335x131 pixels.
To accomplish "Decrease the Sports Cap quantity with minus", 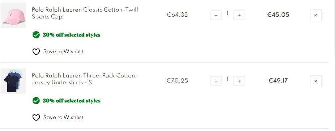I will (x=216, y=16).
